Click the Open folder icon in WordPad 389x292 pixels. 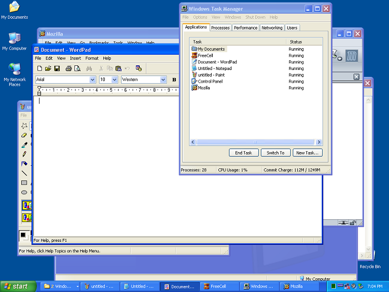48,68
